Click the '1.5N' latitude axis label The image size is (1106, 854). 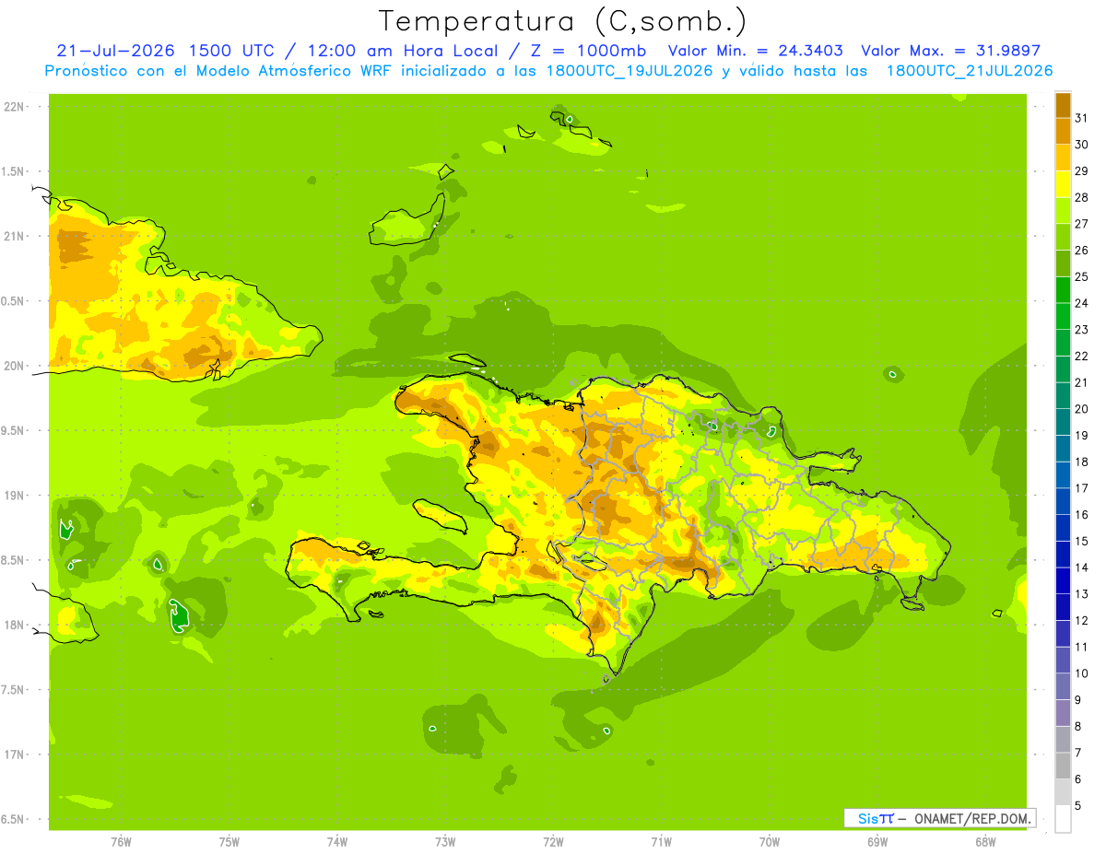tap(13, 171)
